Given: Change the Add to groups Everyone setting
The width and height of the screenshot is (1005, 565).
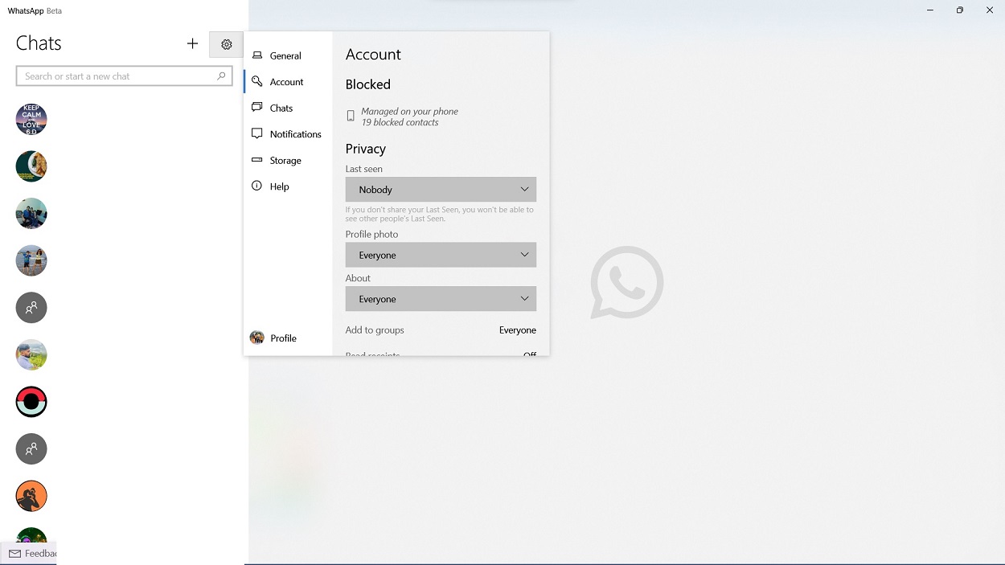Looking at the screenshot, I should pyautogui.click(x=517, y=330).
